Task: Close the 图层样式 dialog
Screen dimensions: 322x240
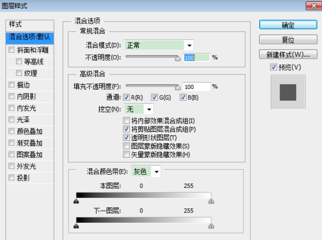Action: click(314, 6)
